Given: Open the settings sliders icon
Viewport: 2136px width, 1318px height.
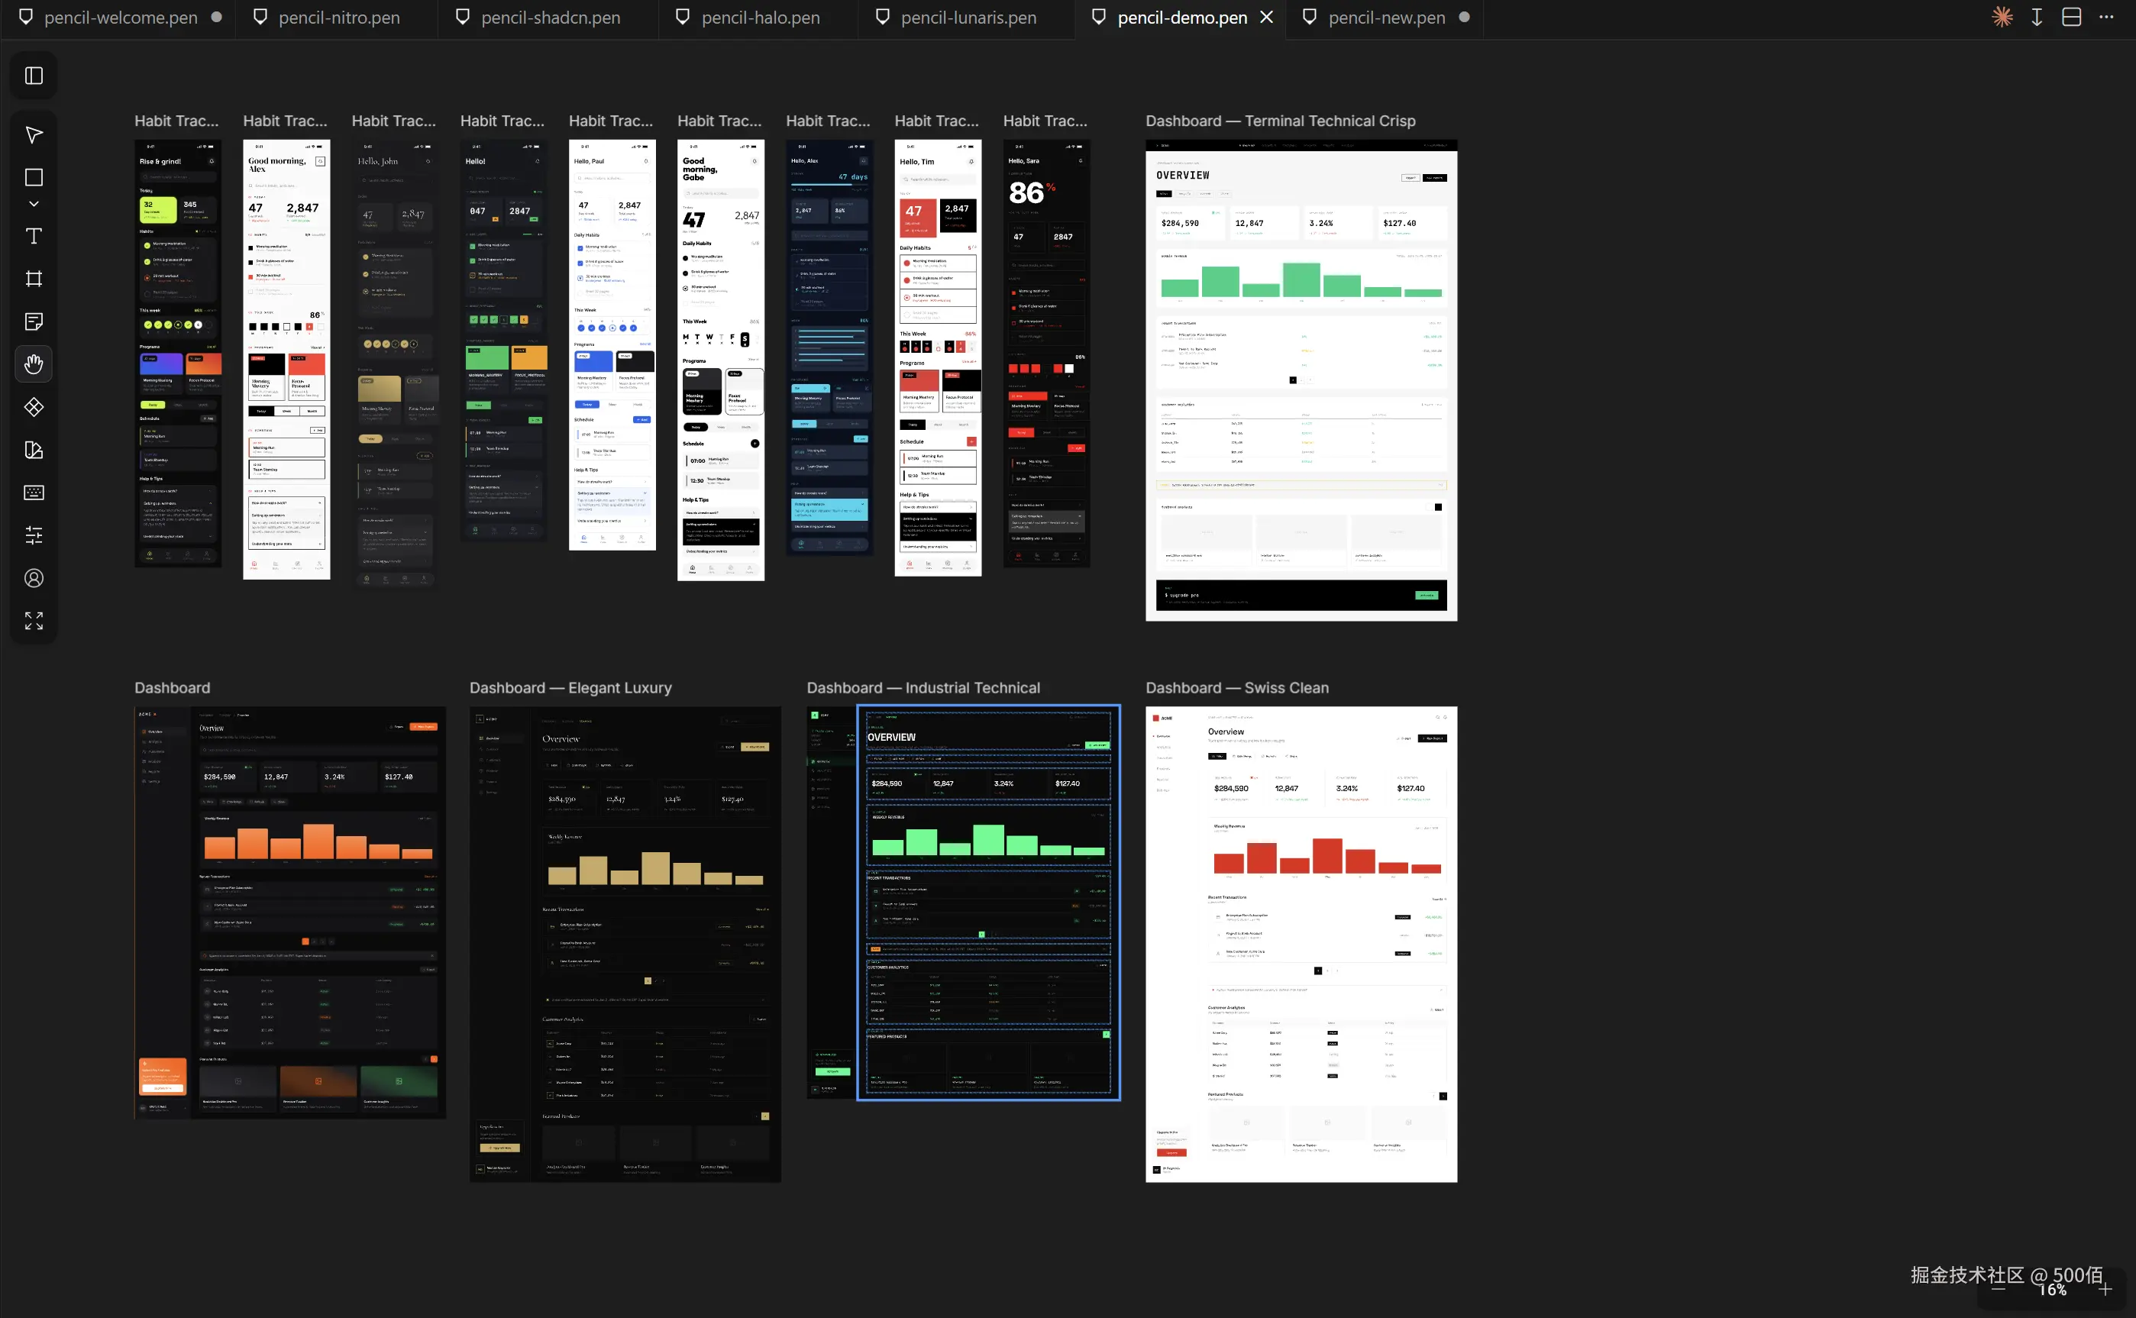Looking at the screenshot, I should coord(34,535).
